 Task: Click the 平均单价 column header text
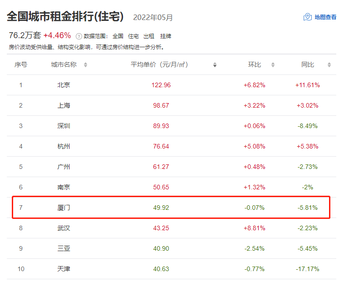click(x=159, y=64)
